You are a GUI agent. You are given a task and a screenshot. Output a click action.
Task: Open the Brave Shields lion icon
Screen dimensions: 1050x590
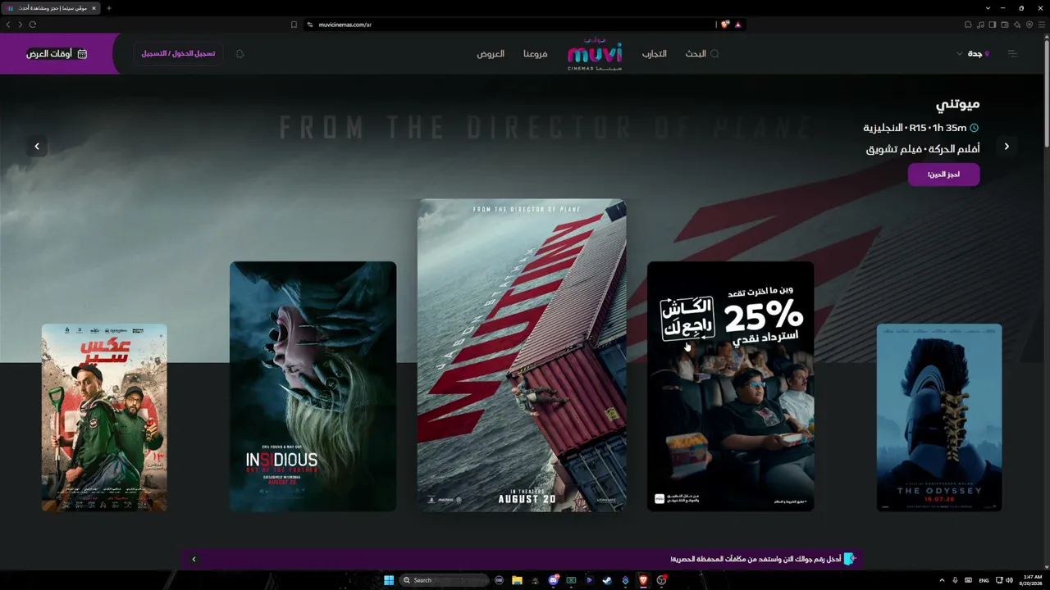coord(725,25)
